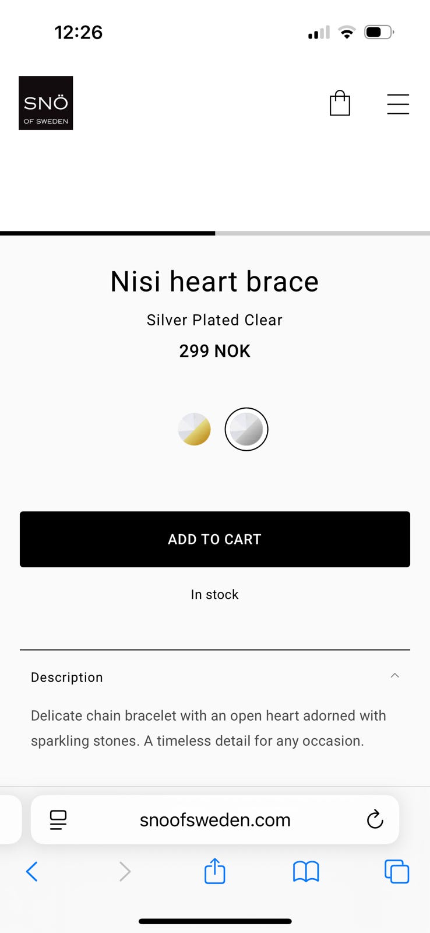Tap the Safari page settings icon
Screen dimensions: 430x933
click(x=58, y=819)
